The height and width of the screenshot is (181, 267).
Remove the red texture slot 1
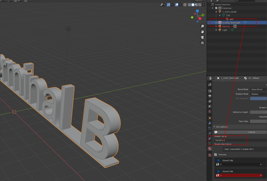coord(261,175)
